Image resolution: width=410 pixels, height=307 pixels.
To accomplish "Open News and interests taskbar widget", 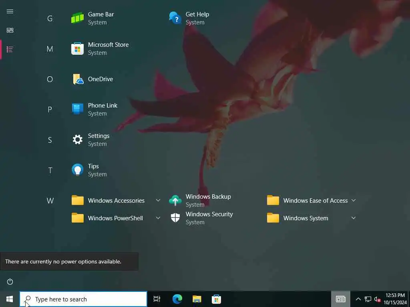I will 341,299.
